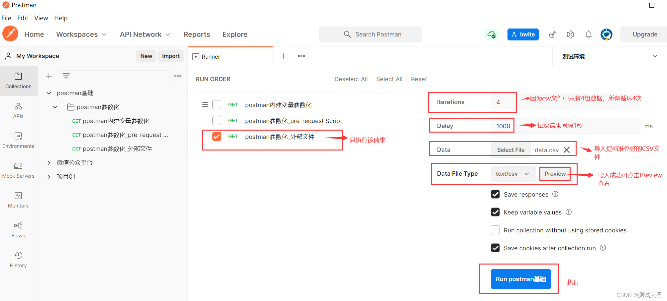This screenshot has width=667, height=301.
Task: Check the postman内建变量参数化 request checkbox
Action: click(x=217, y=105)
